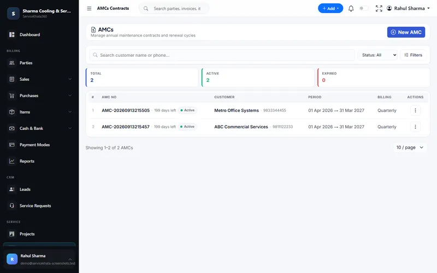This screenshot has height=273, width=437.
Task: Click the Leads sidebar icon
Action: click(11, 189)
